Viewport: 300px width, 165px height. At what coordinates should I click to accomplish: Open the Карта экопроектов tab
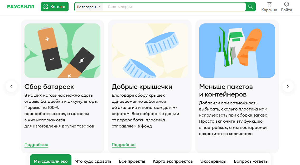173,161
